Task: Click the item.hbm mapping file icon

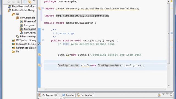Action: click(21, 33)
